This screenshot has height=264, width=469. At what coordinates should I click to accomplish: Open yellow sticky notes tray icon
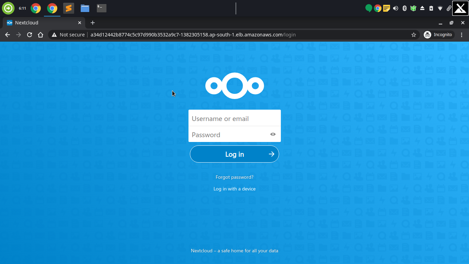tap(387, 8)
